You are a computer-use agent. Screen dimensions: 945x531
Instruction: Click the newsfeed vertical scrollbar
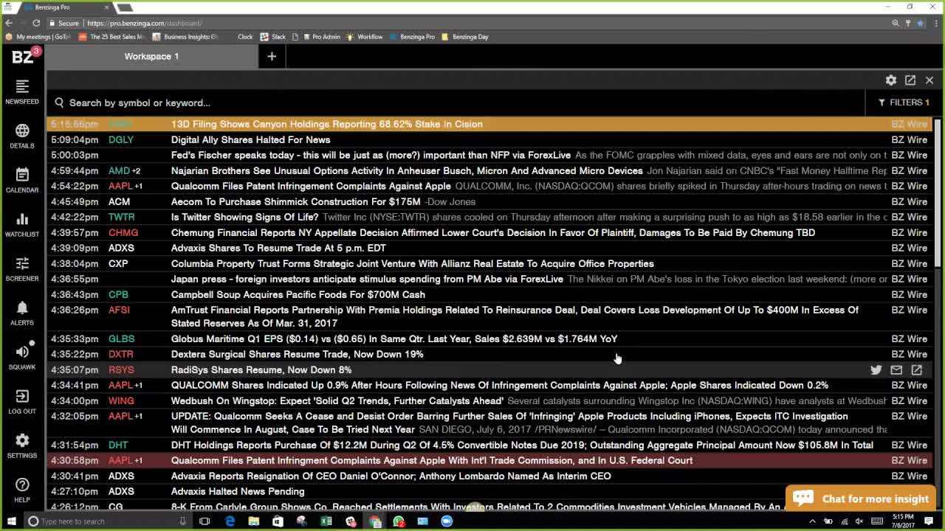(x=938, y=193)
